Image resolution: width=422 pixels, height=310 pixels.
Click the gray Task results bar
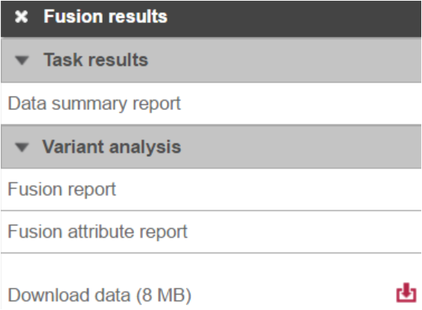click(x=211, y=60)
